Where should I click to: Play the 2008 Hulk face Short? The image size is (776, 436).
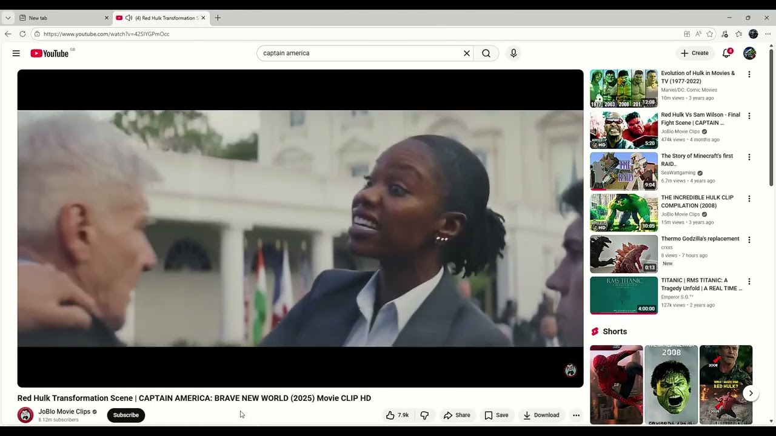click(x=671, y=385)
